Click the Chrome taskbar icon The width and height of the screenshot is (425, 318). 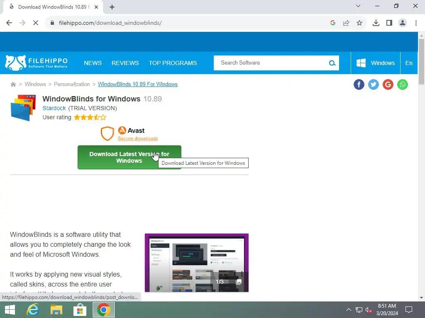pyautogui.click(x=104, y=310)
